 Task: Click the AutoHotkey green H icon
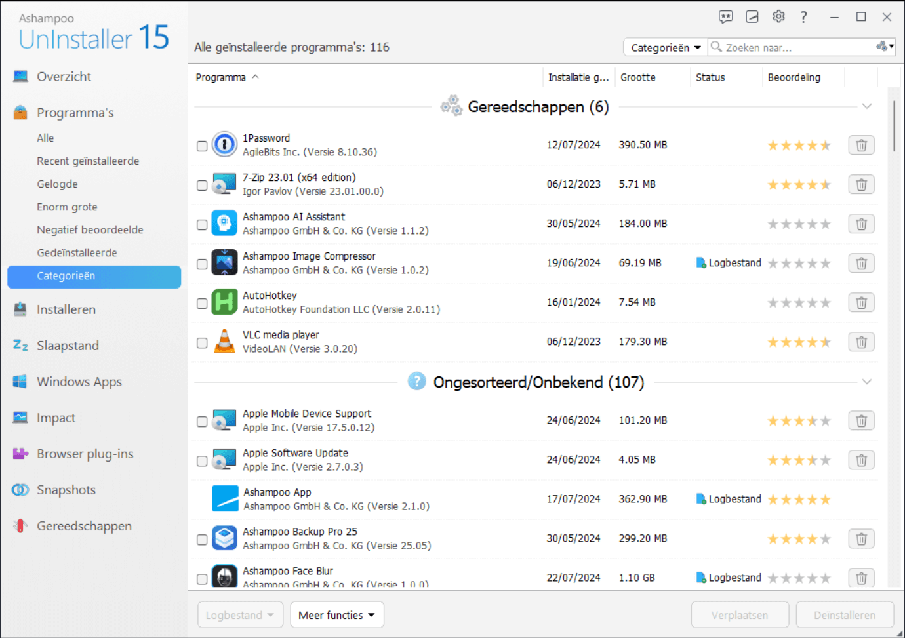[x=224, y=302]
